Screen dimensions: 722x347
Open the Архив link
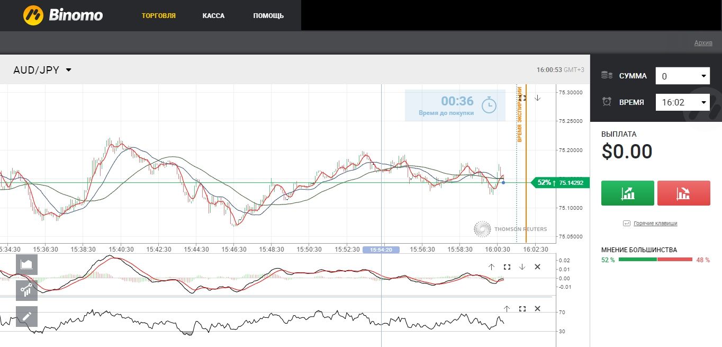[x=703, y=43]
